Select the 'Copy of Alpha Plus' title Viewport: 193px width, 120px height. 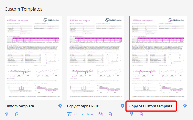(83, 106)
